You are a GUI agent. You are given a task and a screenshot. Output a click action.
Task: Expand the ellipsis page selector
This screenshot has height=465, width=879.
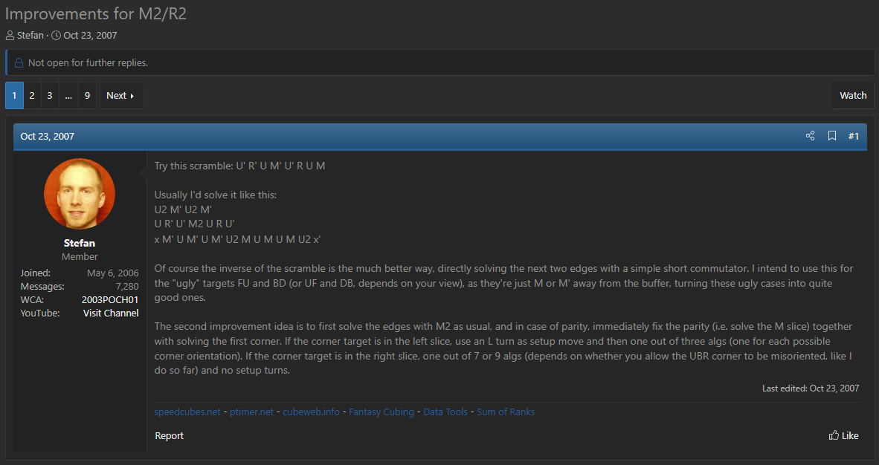pos(68,95)
